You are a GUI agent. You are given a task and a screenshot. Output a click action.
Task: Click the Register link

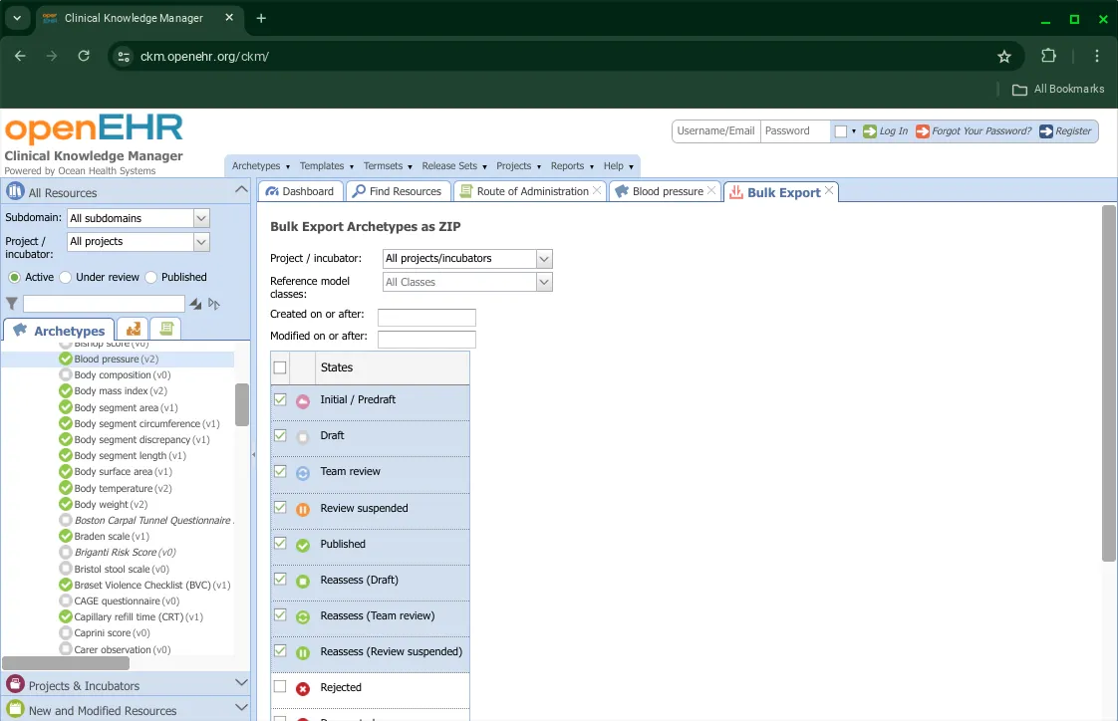pos(1072,131)
